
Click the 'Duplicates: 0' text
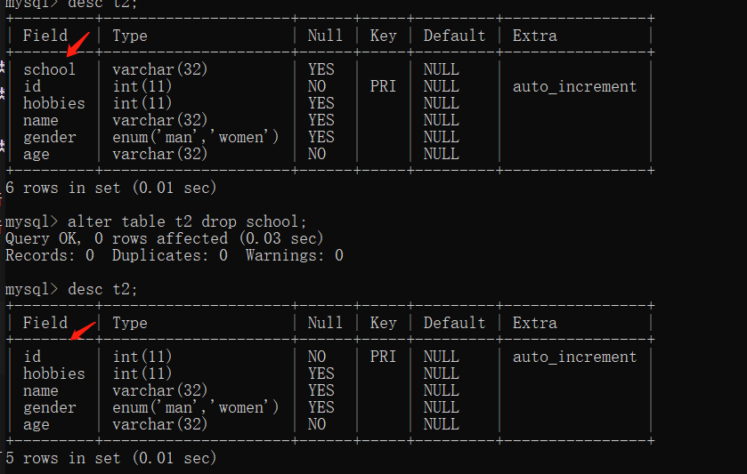[x=169, y=255]
